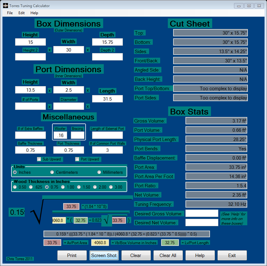Screen dimensions: 267x266
Task: Click the Baffle Thickness field
Action: coord(30,150)
